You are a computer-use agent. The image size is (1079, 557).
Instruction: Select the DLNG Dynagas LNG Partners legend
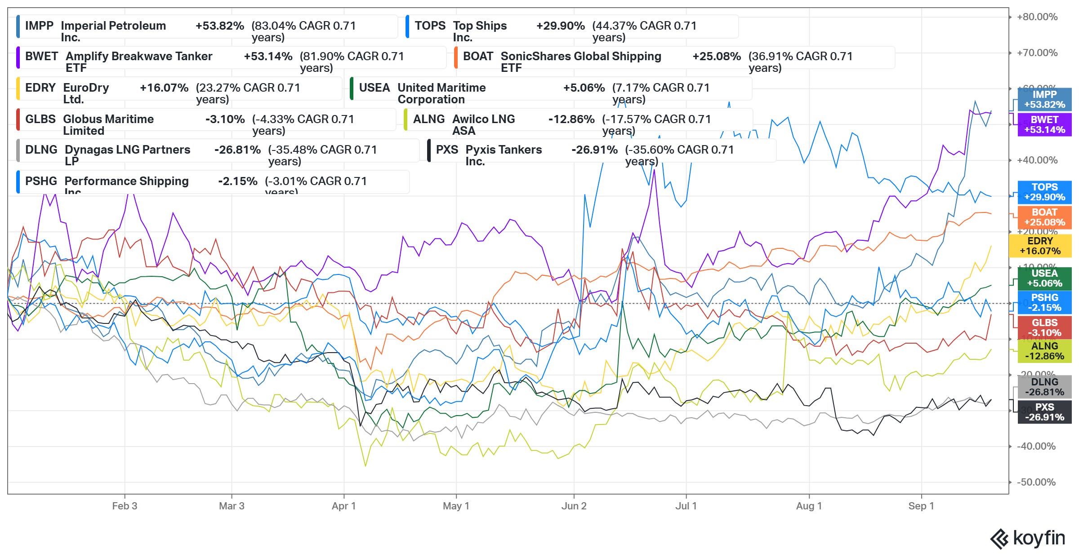[x=108, y=150]
